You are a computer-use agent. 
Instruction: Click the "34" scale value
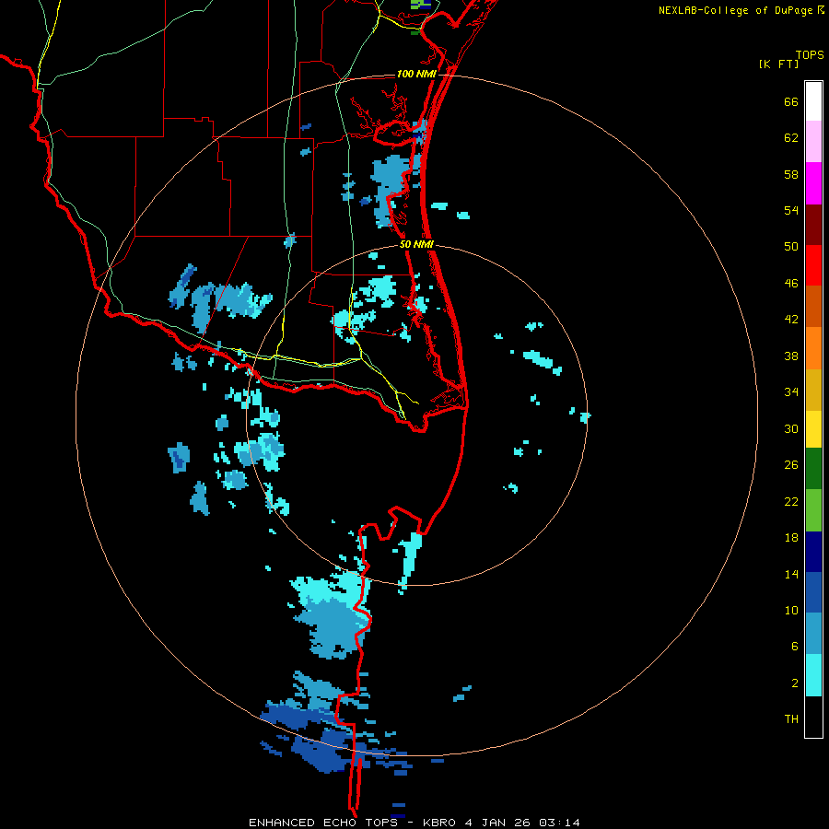[791, 392]
